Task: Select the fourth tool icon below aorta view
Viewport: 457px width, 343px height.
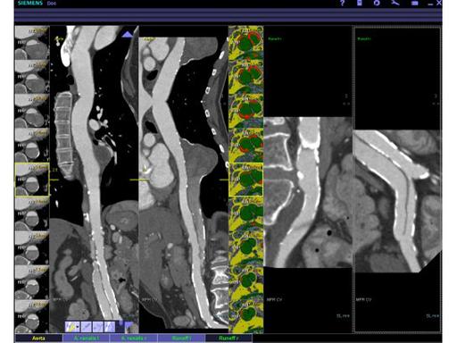Action: coord(110,327)
